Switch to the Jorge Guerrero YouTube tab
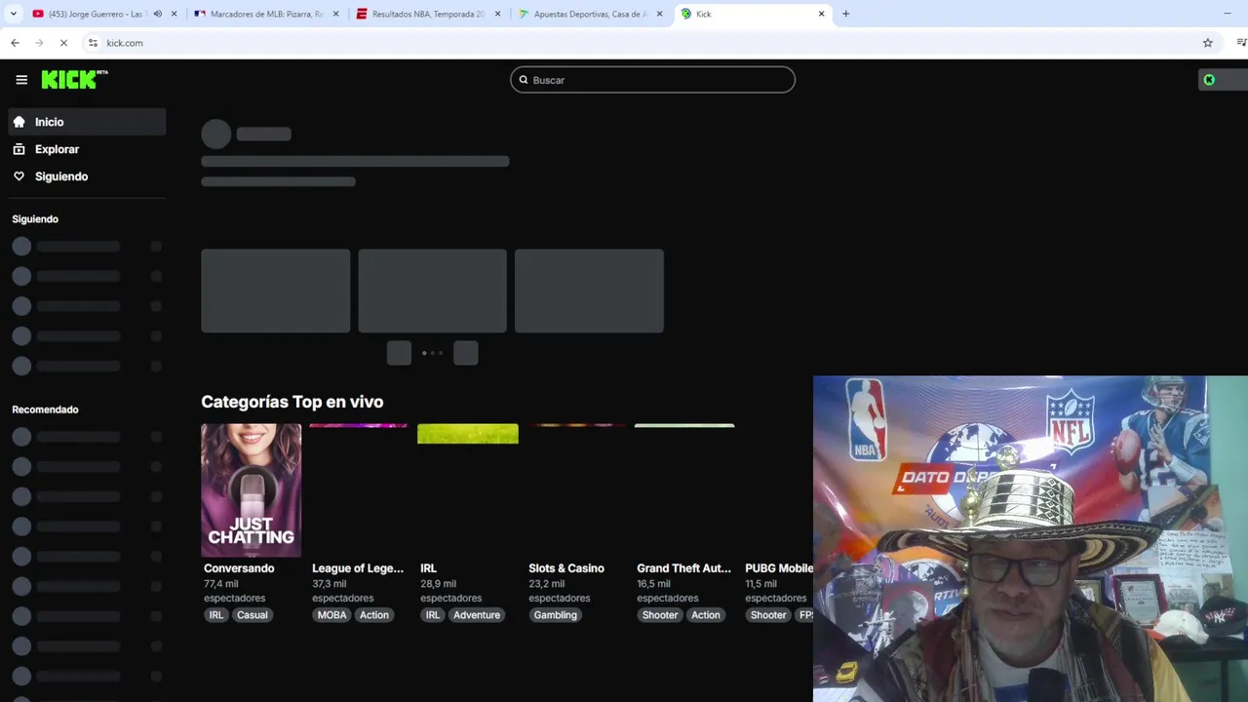The width and height of the screenshot is (1248, 702). [x=104, y=14]
